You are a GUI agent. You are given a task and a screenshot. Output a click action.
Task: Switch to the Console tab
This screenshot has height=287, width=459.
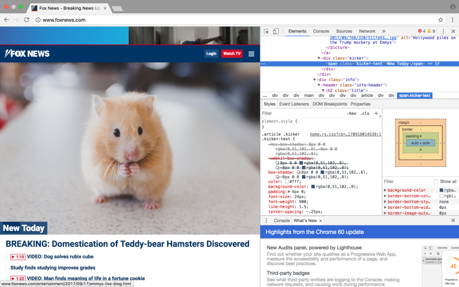tap(321, 31)
